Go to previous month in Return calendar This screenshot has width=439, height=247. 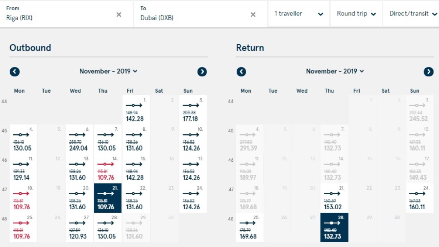click(x=241, y=72)
